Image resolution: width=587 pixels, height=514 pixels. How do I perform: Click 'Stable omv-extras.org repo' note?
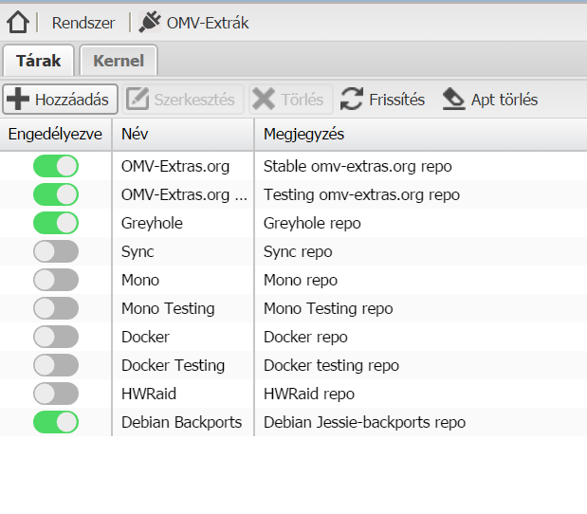(x=358, y=167)
